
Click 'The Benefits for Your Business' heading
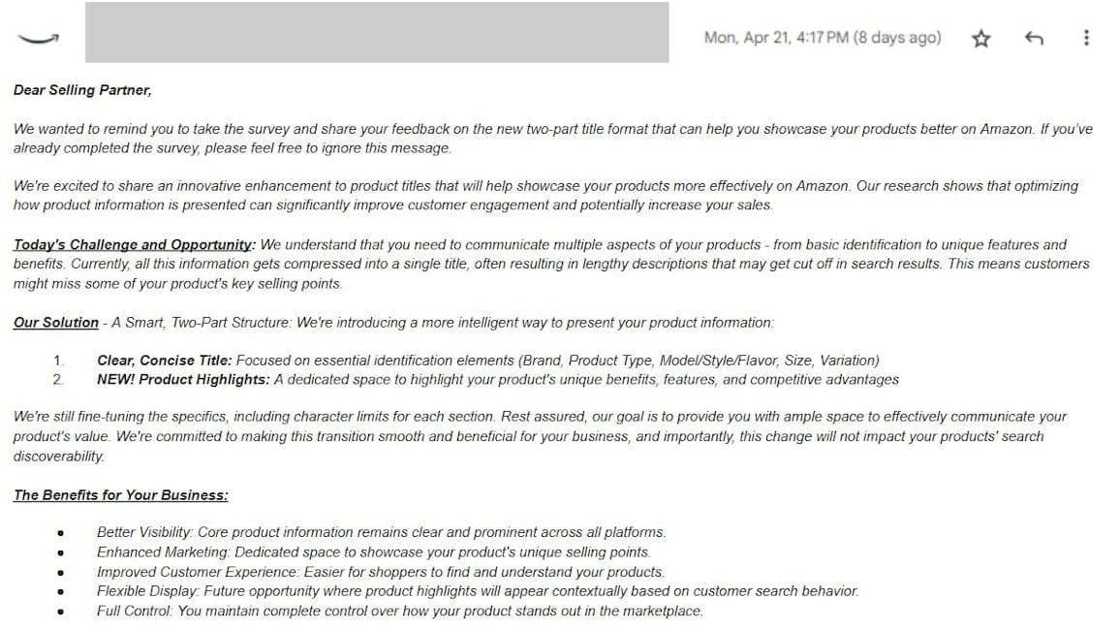tap(121, 495)
